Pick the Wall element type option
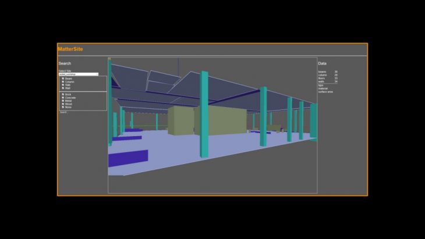This screenshot has height=239, width=425. point(63,88)
